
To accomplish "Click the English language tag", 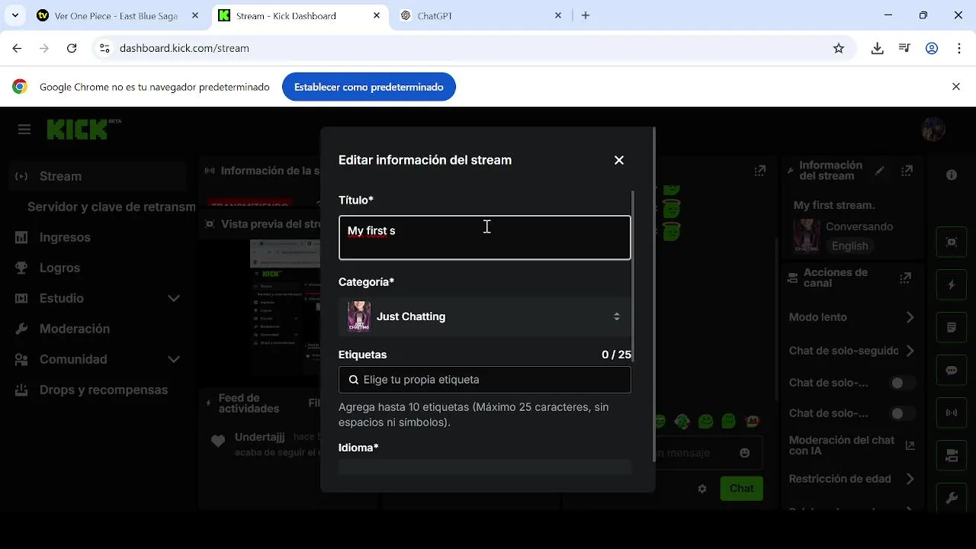I will [x=849, y=246].
